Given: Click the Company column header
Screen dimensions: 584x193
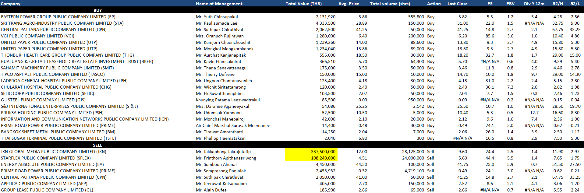Looking at the screenshot, I should pyautogui.click(x=11, y=4).
